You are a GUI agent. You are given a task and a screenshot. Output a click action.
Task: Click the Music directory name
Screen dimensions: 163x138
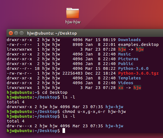tap(124, 54)
